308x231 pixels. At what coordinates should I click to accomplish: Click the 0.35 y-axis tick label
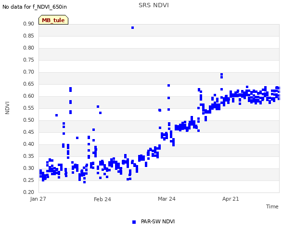point(28,156)
